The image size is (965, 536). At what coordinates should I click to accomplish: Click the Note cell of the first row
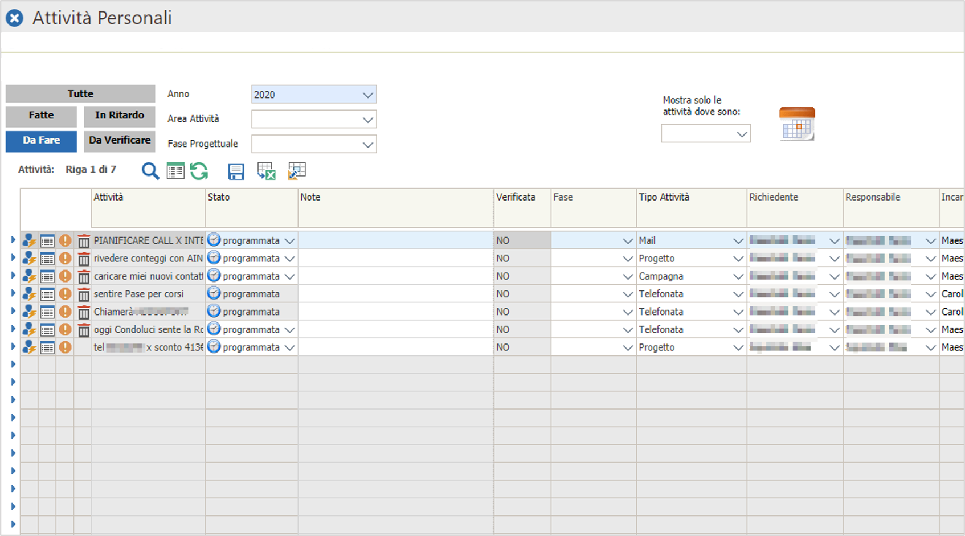pos(395,240)
